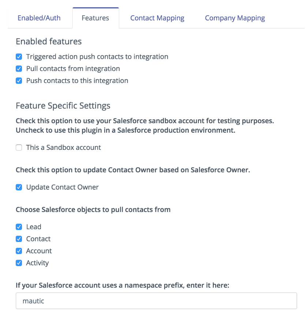This screenshot has height=318, width=306.
Task: Click the "Update Contact Owner" label text
Action: tap(62, 187)
